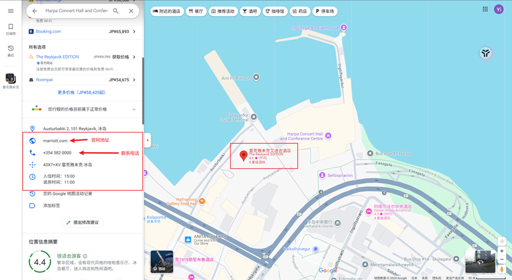Click the 4.4 location score circle

tap(40, 262)
